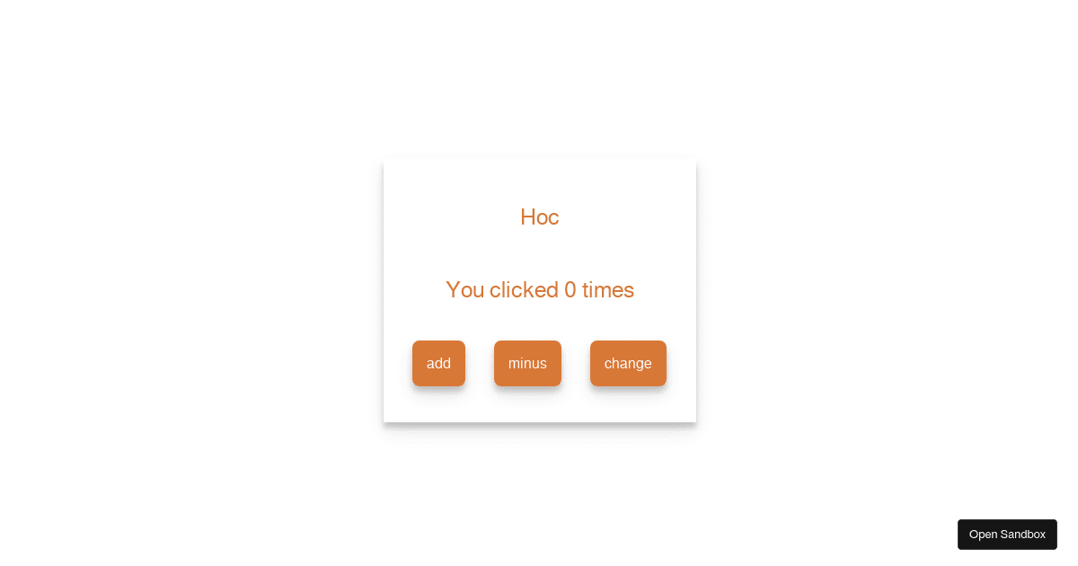Increment the counter with add
Screen dimensions: 1078x566
[x=438, y=363]
